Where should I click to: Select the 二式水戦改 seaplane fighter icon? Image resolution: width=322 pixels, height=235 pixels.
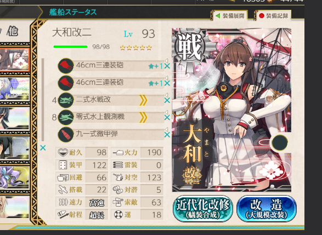click(x=66, y=100)
